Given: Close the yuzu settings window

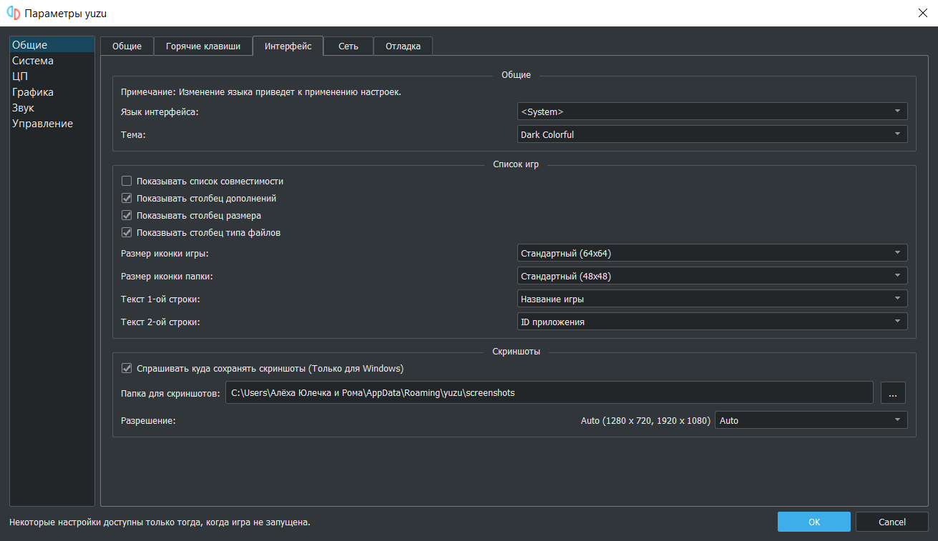Looking at the screenshot, I should point(922,13).
